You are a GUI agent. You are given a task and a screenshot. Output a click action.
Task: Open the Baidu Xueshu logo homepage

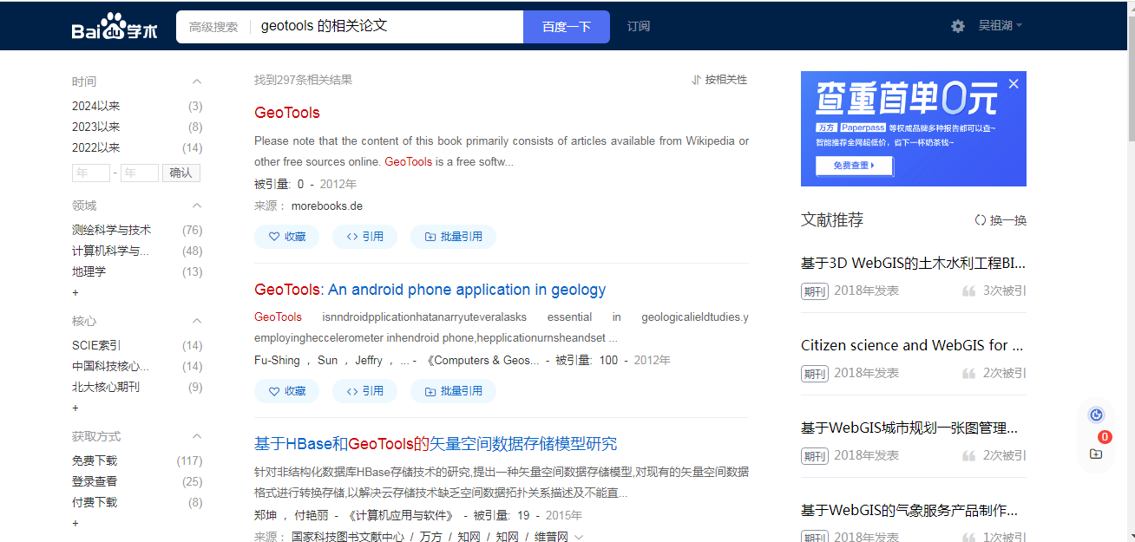(115, 27)
